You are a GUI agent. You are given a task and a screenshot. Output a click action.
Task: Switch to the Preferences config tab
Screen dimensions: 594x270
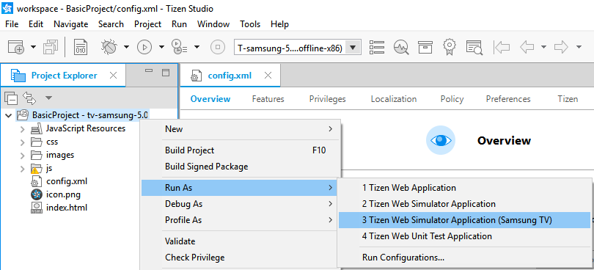click(508, 99)
